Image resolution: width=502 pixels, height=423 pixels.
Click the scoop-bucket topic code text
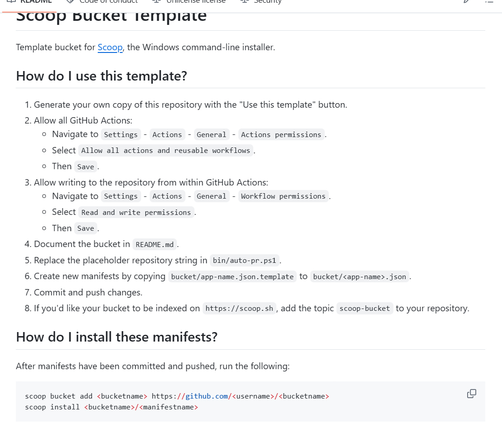365,309
